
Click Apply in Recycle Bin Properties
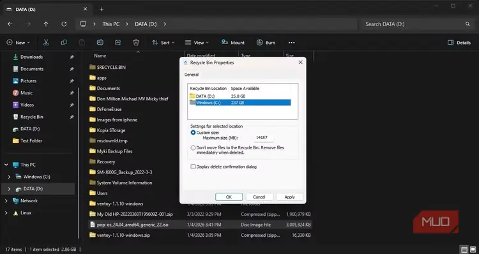[x=289, y=197]
